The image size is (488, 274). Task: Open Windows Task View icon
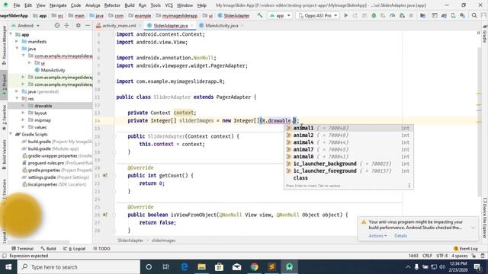pyautogui.click(x=166, y=267)
